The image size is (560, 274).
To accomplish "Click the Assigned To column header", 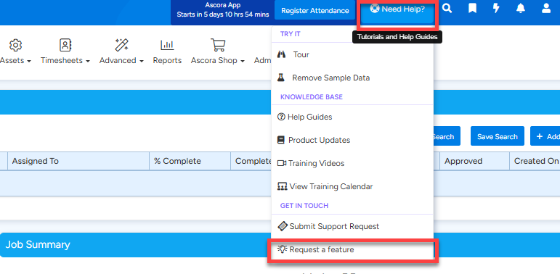I will (78, 161).
